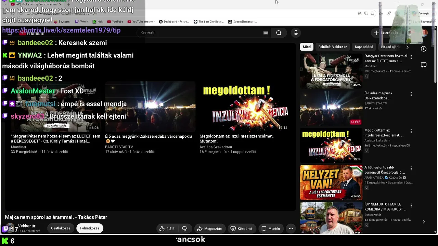Screen dimensions: 438x246
Task: Open the BARÓTI STAR TV channel under end-screen video
Action: [119, 147]
